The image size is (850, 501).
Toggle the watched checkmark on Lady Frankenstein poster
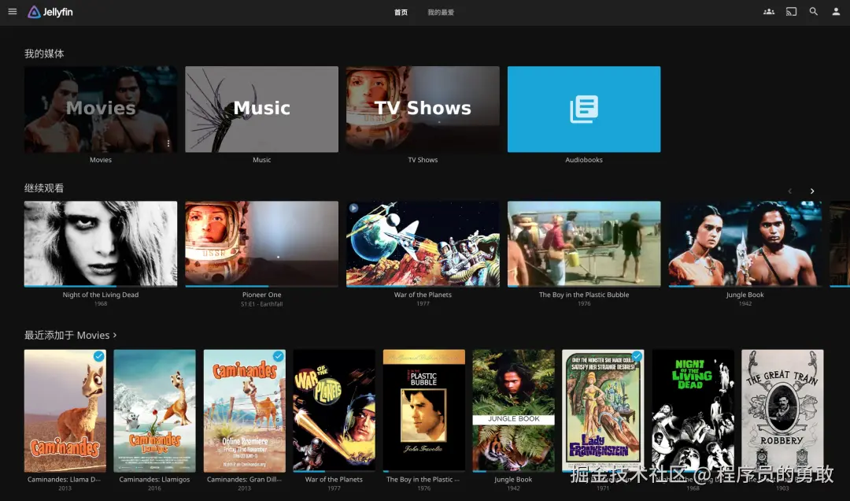coord(637,357)
